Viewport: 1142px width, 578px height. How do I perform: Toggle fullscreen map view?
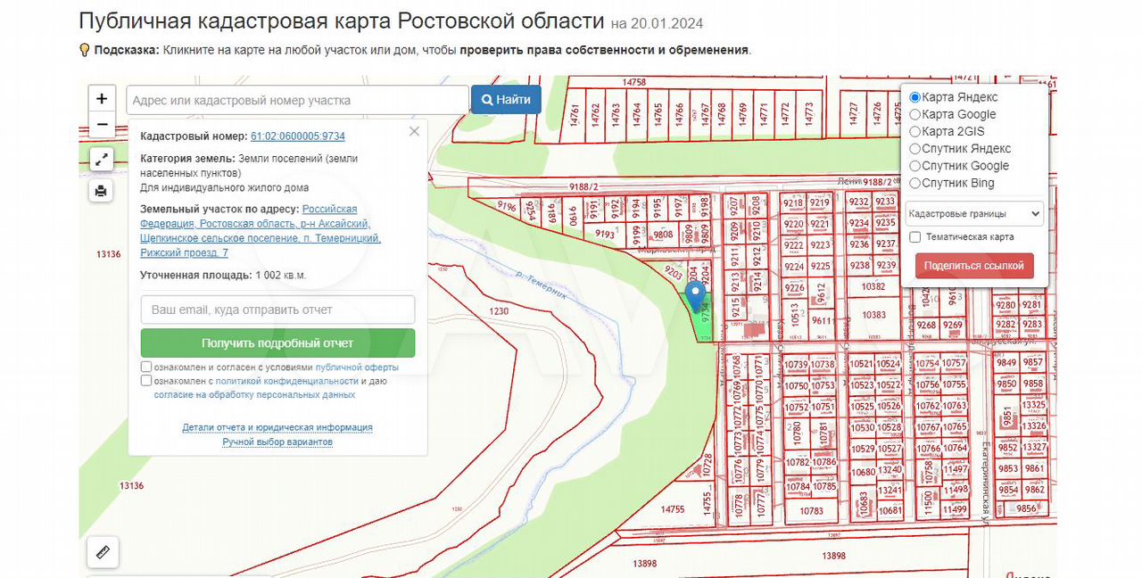pos(102,160)
